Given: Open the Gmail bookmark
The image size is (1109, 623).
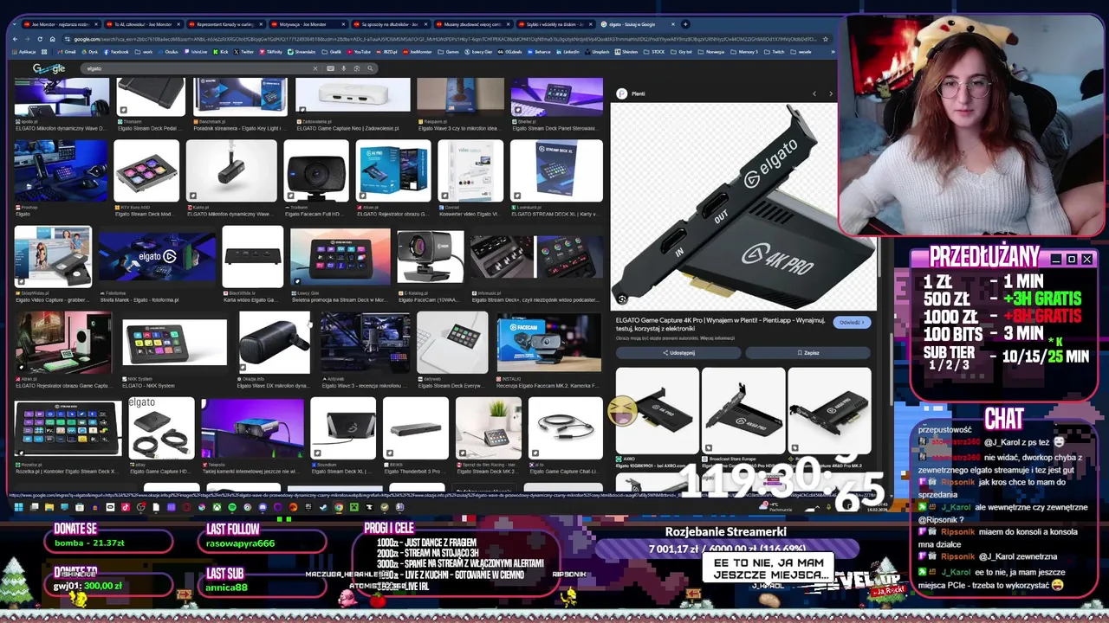Looking at the screenshot, I should click(67, 52).
